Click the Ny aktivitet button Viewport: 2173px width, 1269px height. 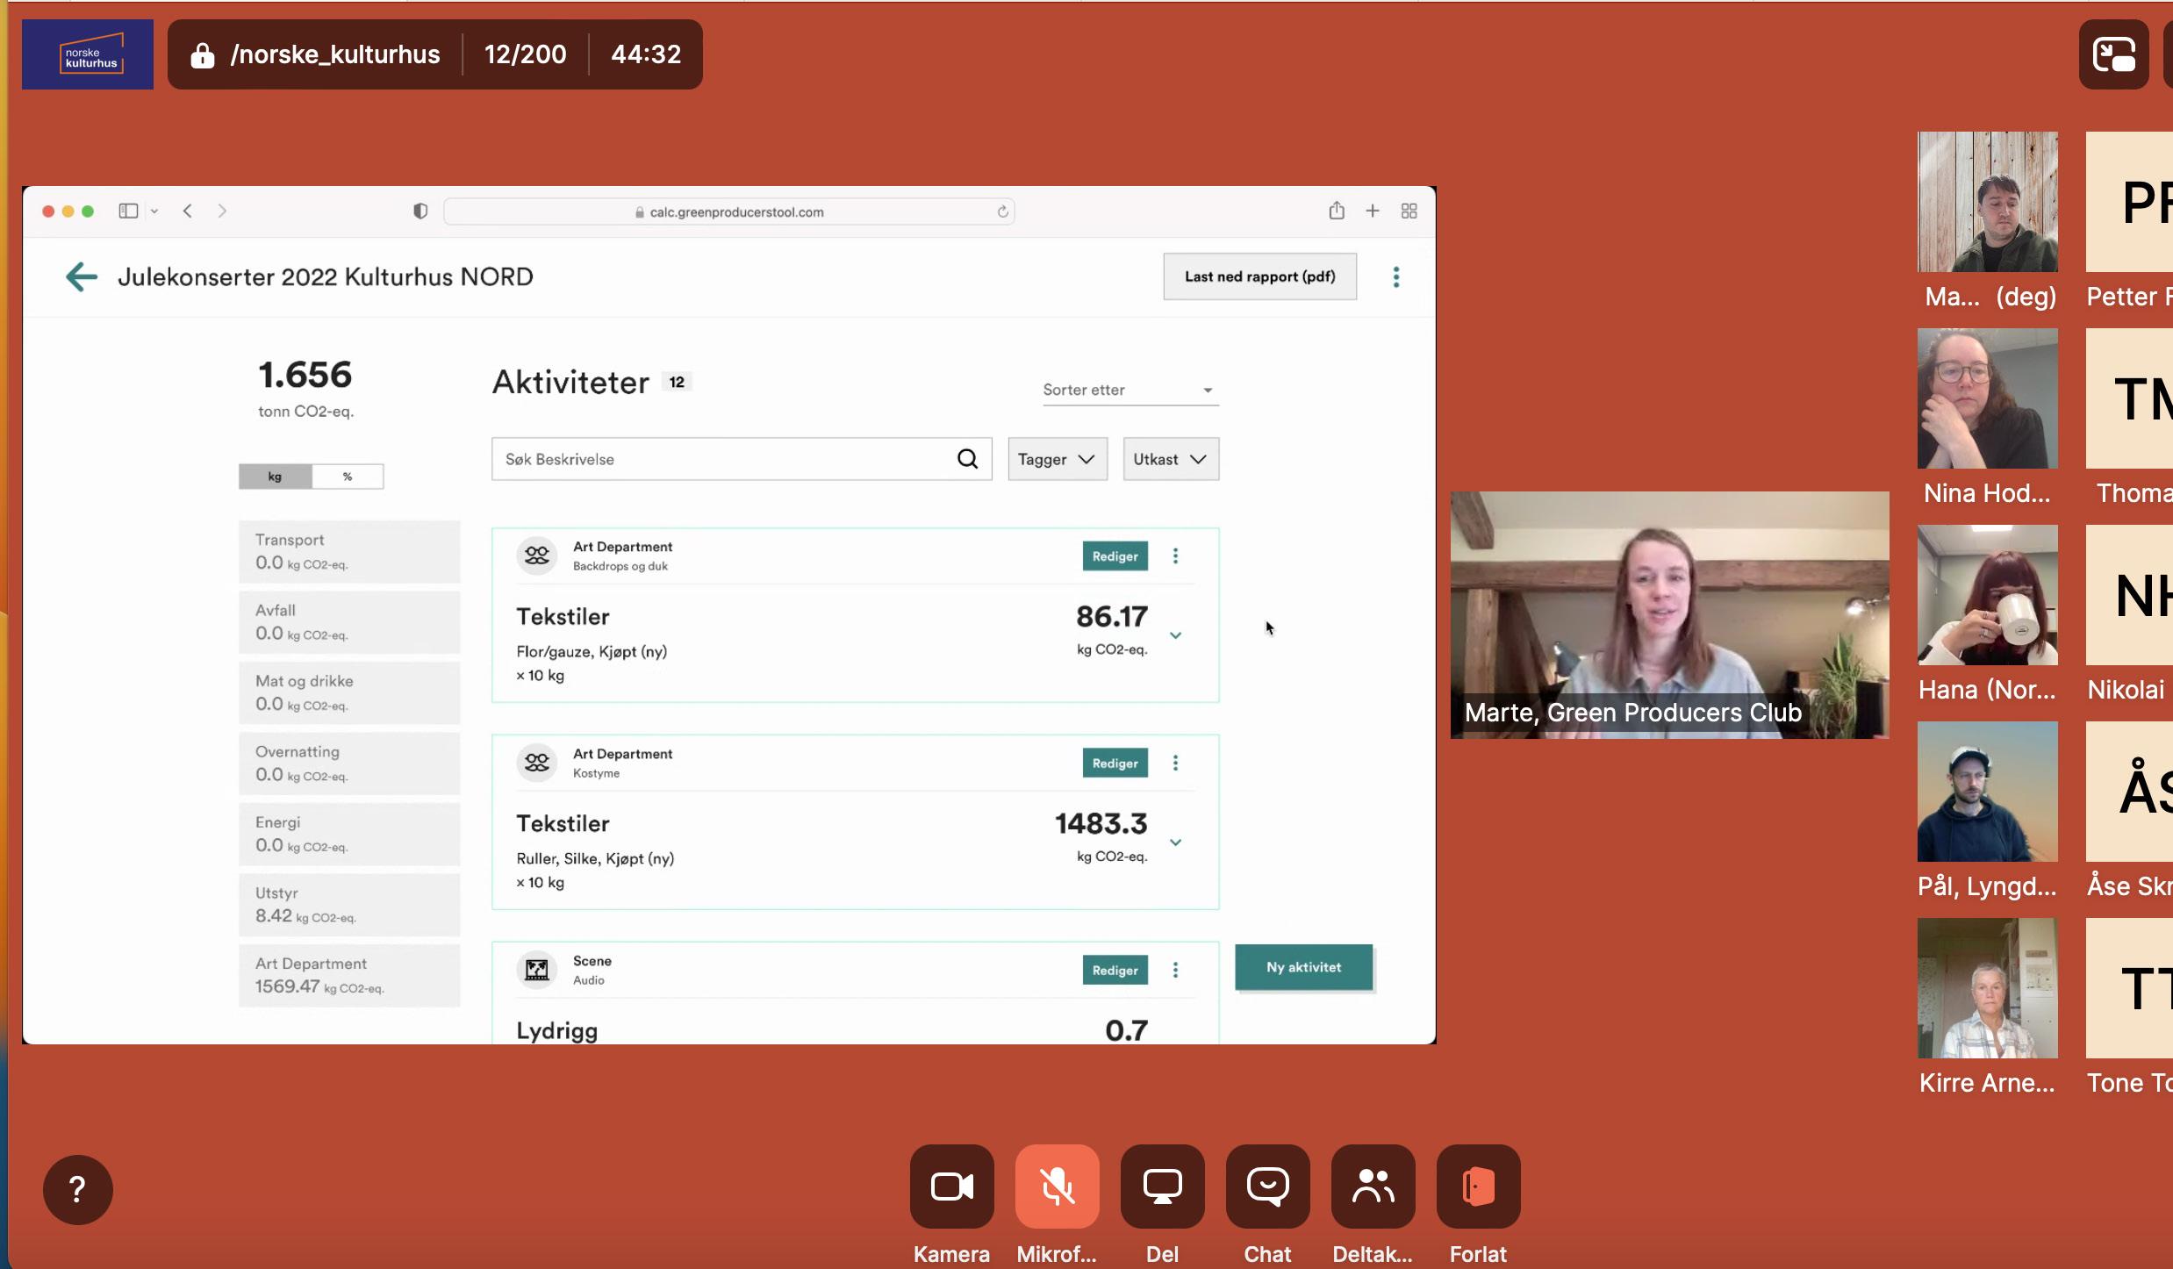pos(1303,967)
